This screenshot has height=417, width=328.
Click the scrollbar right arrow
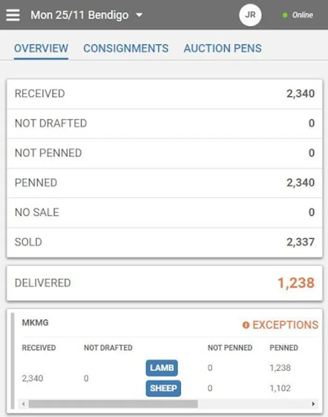pyautogui.click(x=313, y=404)
